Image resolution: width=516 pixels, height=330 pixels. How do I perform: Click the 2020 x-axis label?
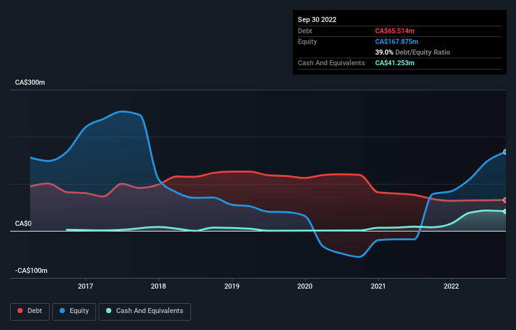point(305,286)
